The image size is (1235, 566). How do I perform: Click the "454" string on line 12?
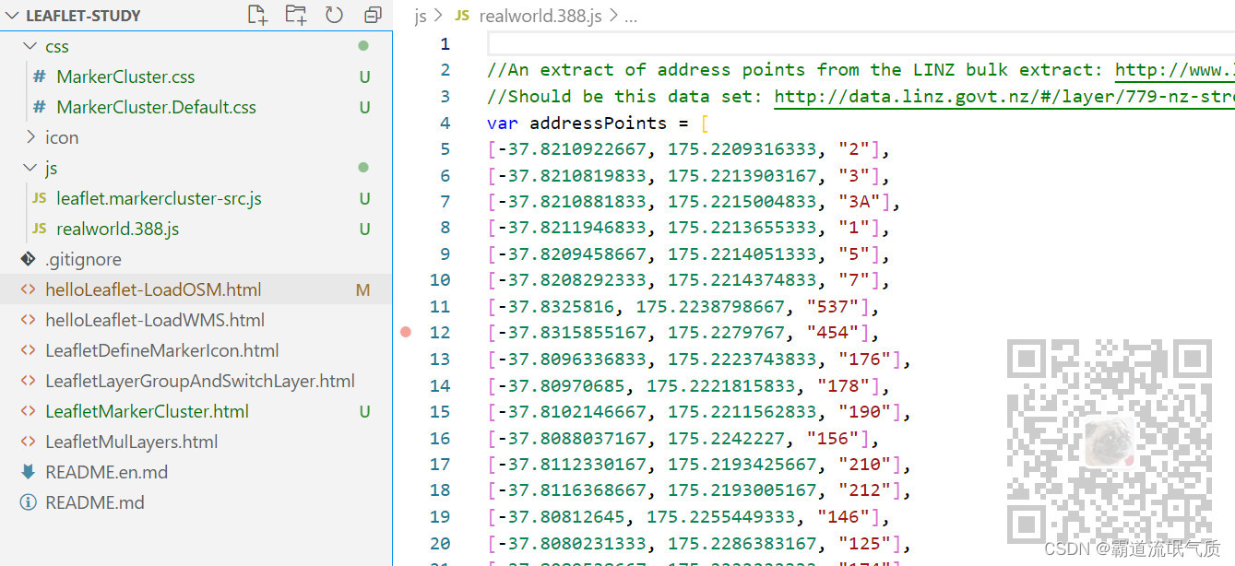(832, 333)
